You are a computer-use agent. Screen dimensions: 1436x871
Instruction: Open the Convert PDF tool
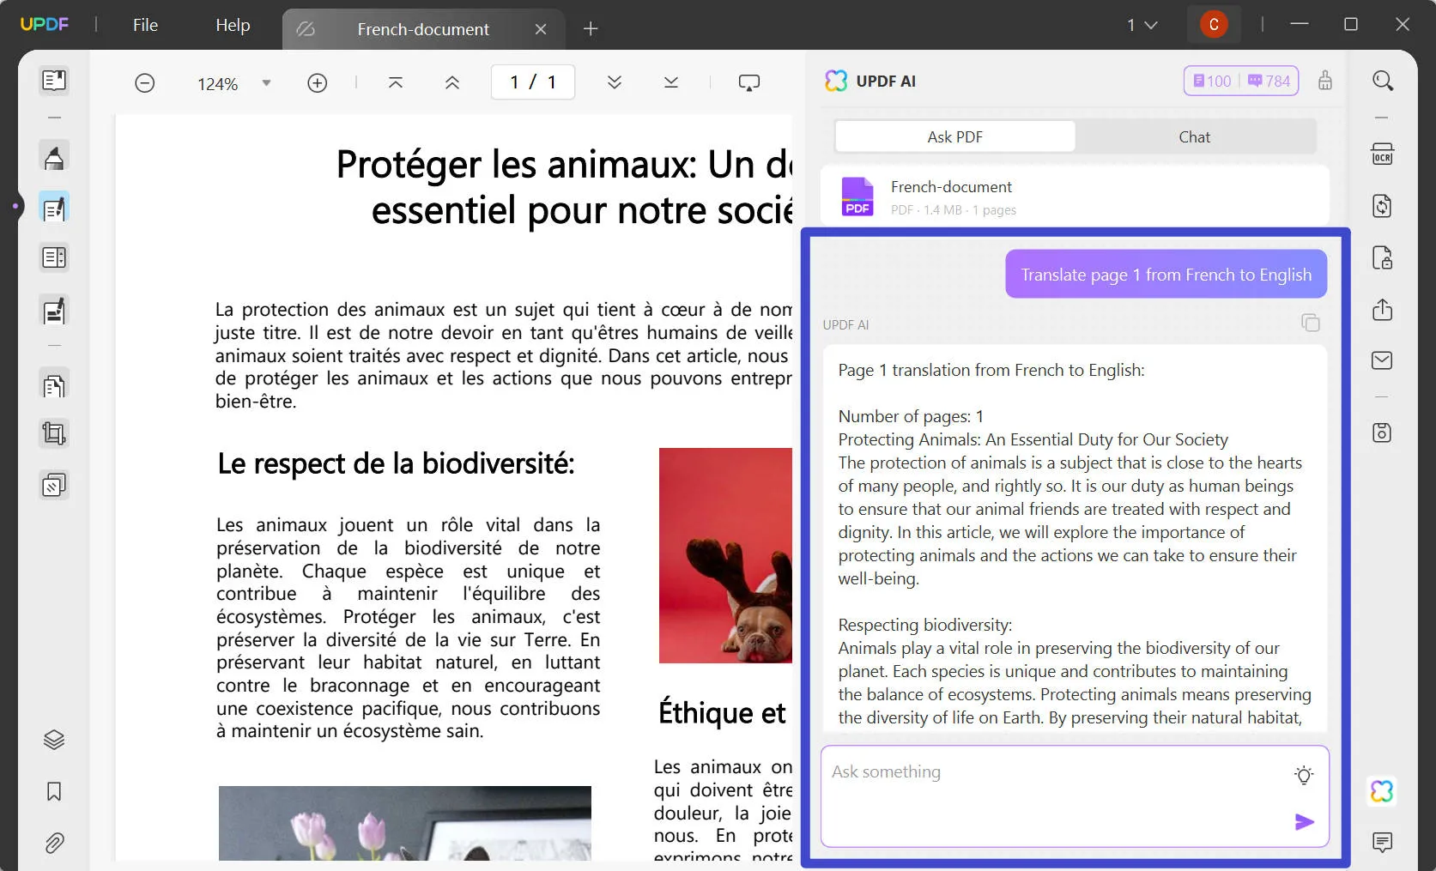(x=1383, y=207)
